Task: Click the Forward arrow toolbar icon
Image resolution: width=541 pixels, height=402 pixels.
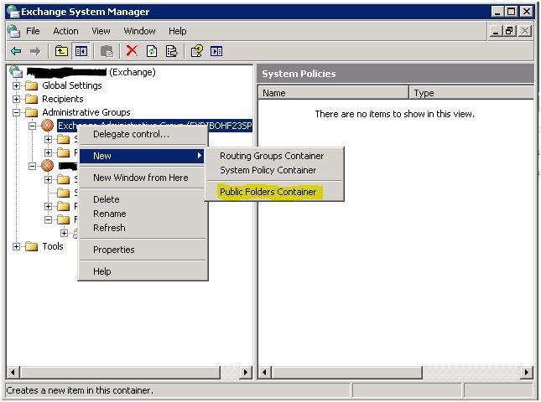Action: tap(35, 52)
